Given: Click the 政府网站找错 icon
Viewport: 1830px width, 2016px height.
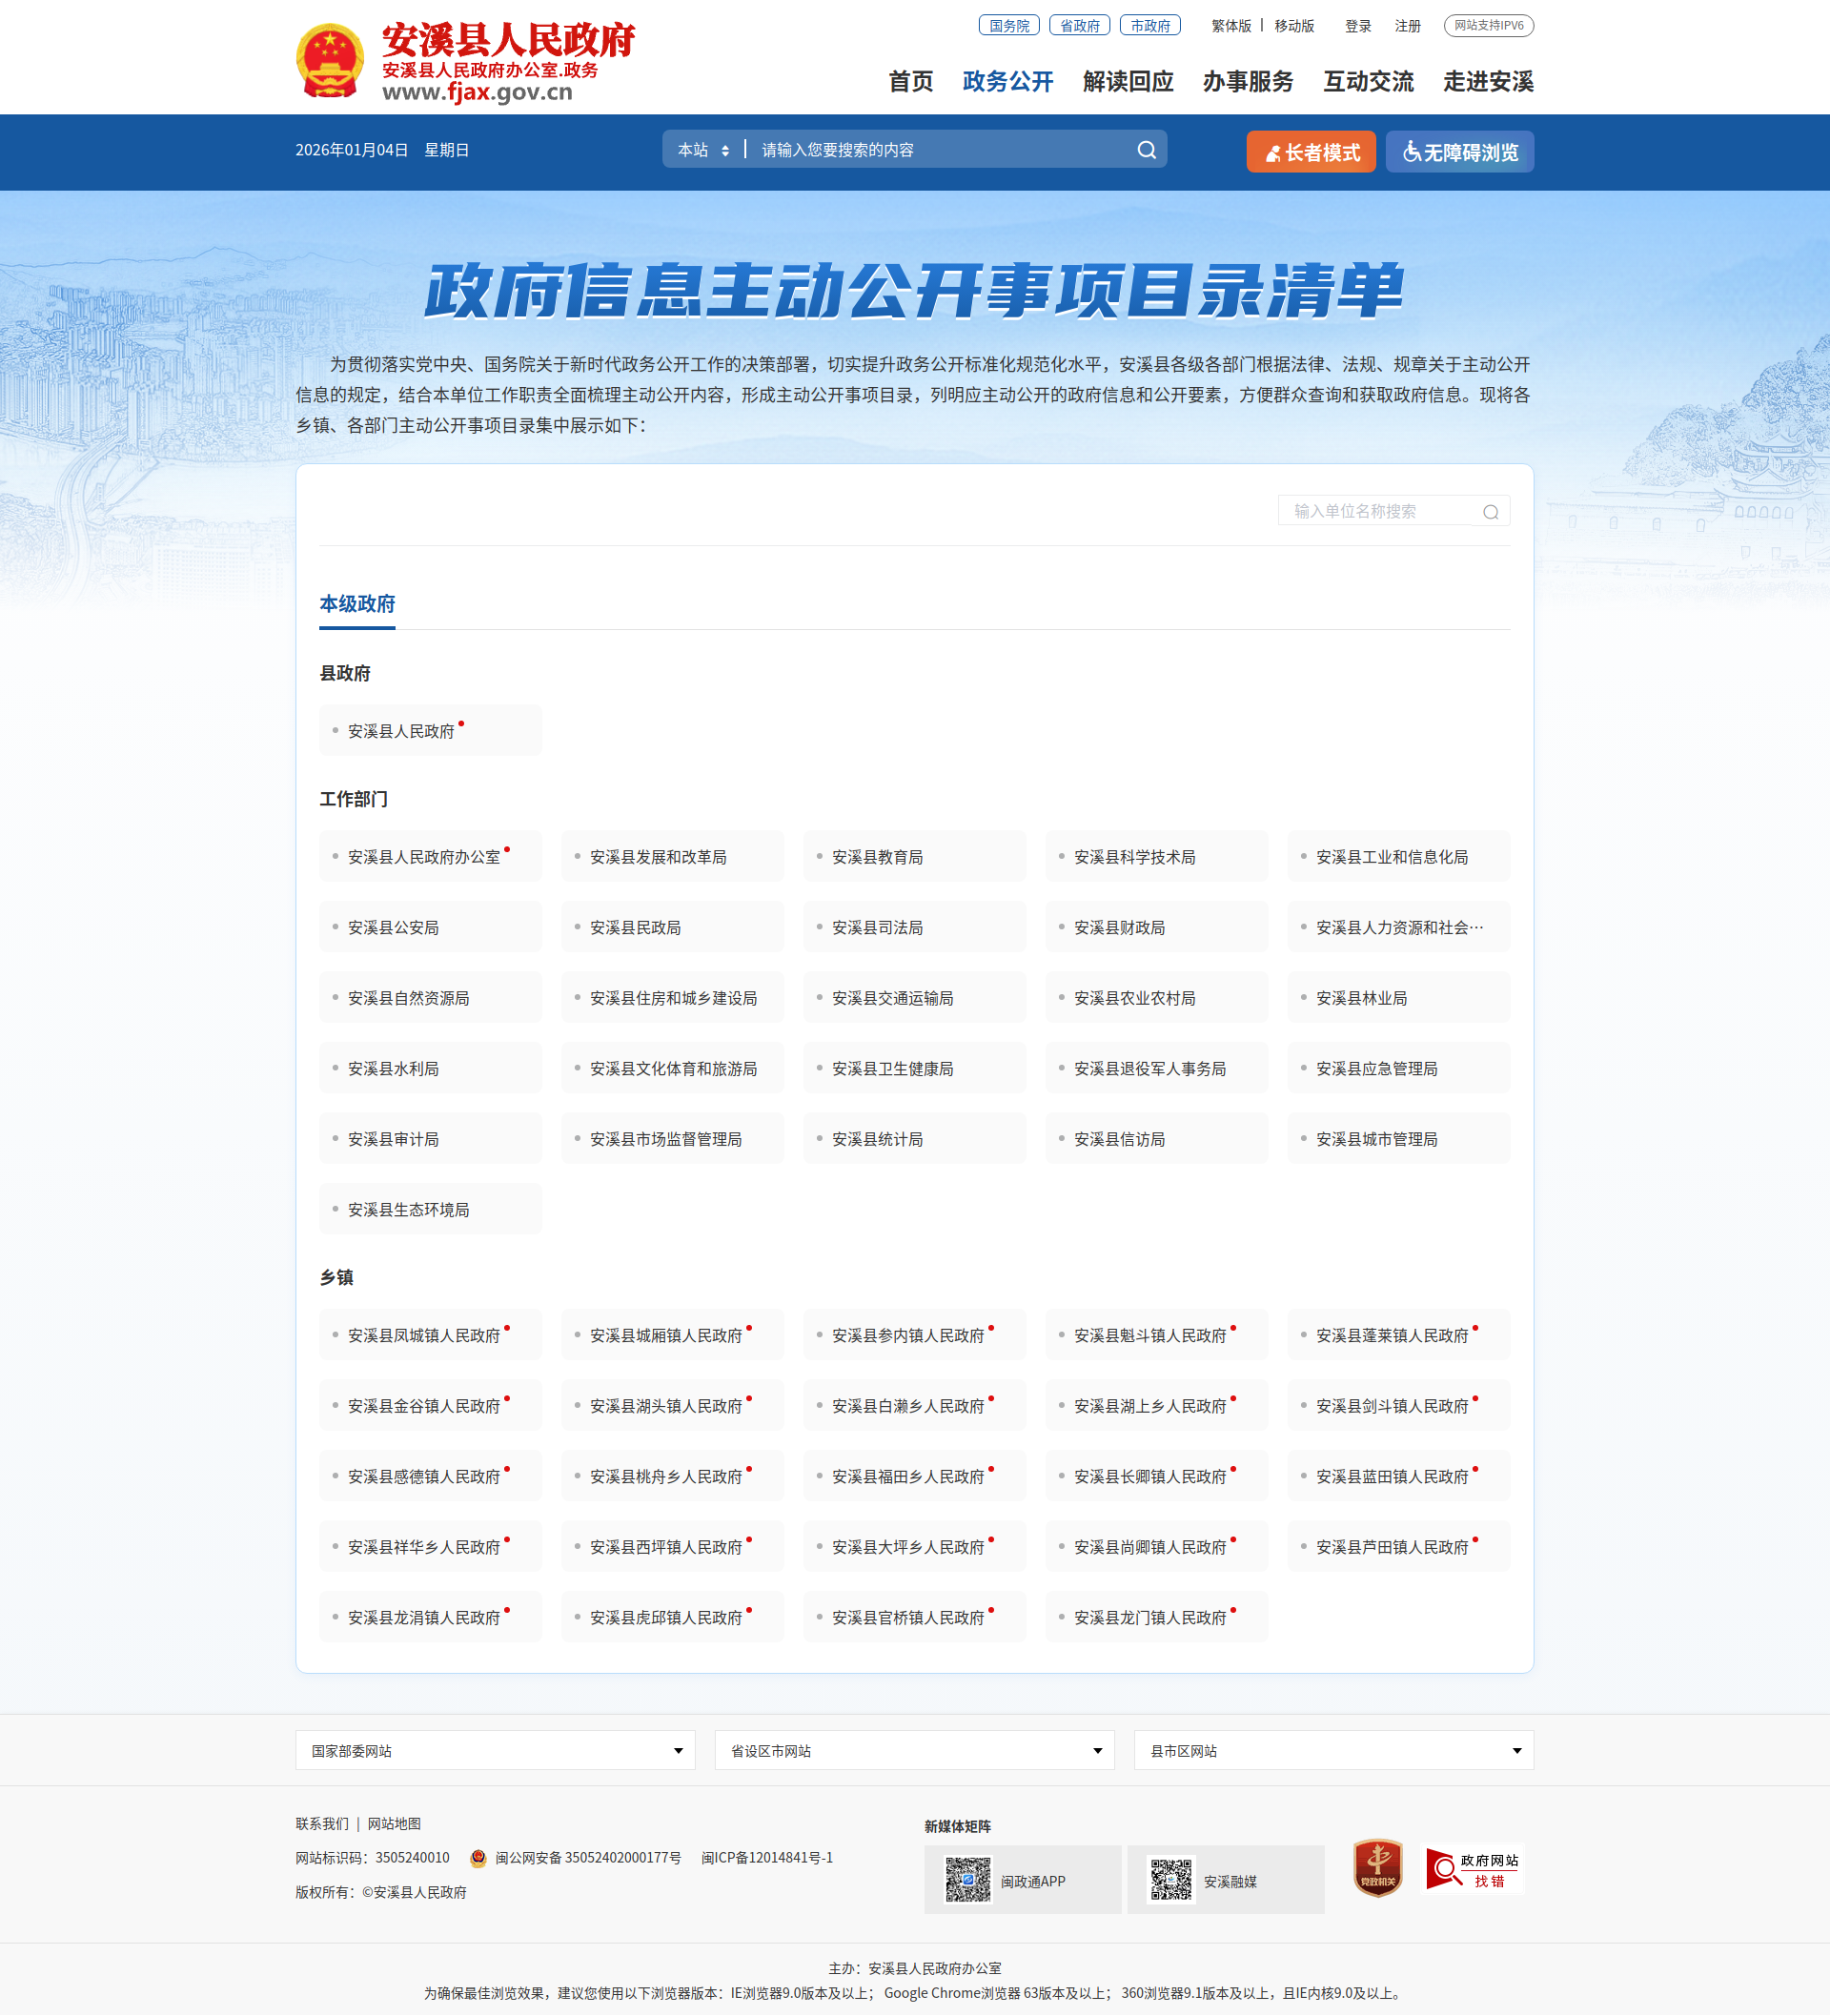Looking at the screenshot, I should 1472,1869.
